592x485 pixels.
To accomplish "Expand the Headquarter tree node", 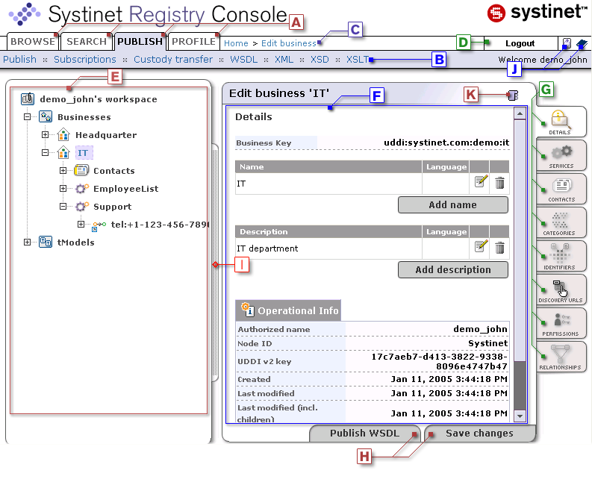I will [45, 135].
